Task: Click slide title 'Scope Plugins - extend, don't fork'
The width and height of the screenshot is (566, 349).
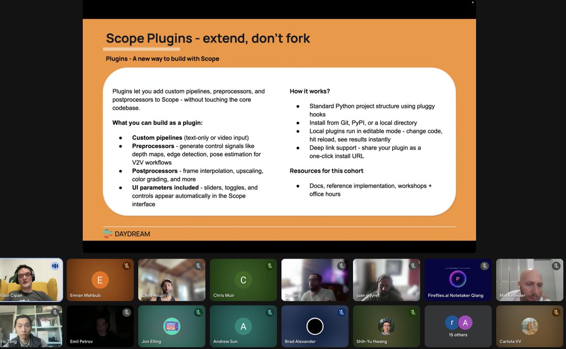Action: click(208, 38)
